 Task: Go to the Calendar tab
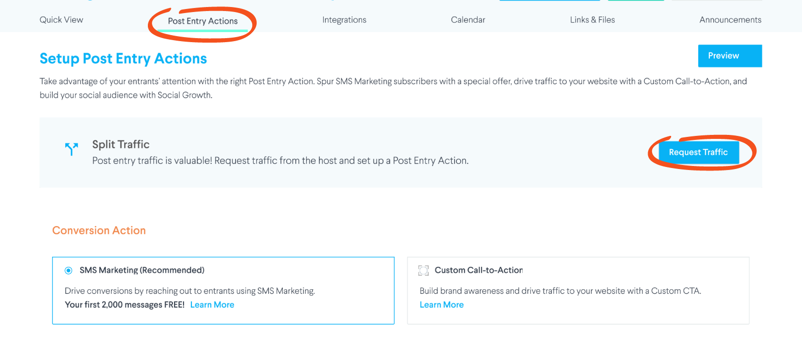468,20
